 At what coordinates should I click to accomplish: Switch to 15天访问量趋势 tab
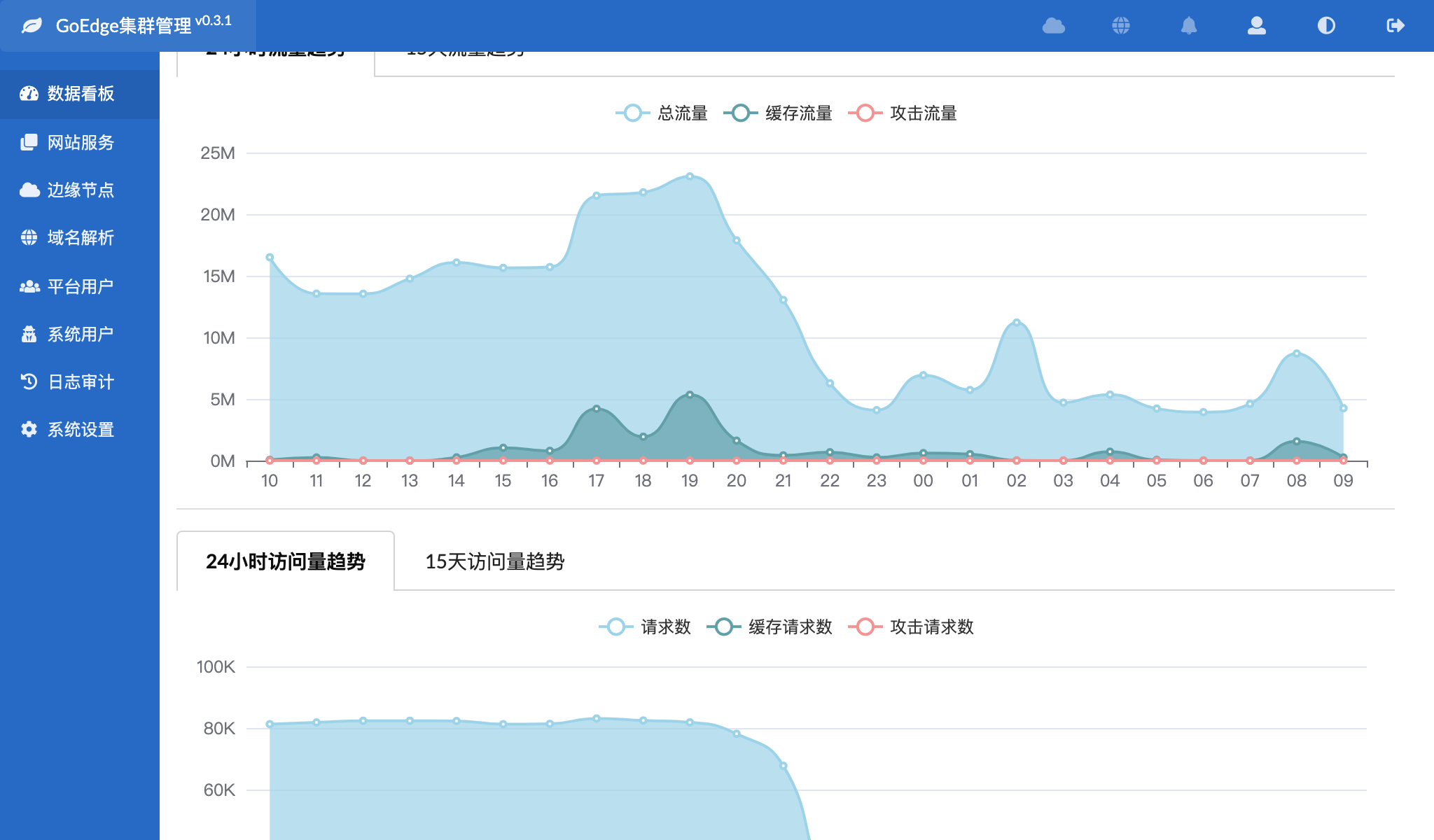(x=495, y=561)
